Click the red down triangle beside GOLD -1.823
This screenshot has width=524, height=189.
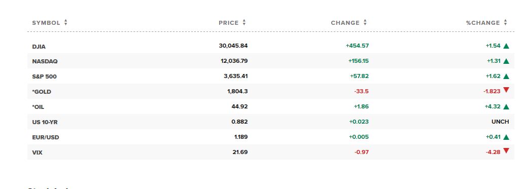click(x=506, y=90)
